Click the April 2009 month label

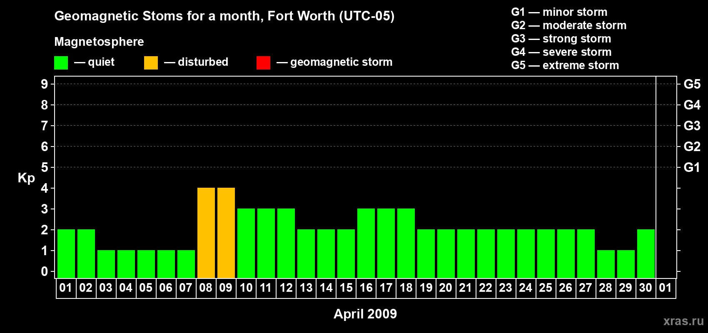[x=365, y=313]
